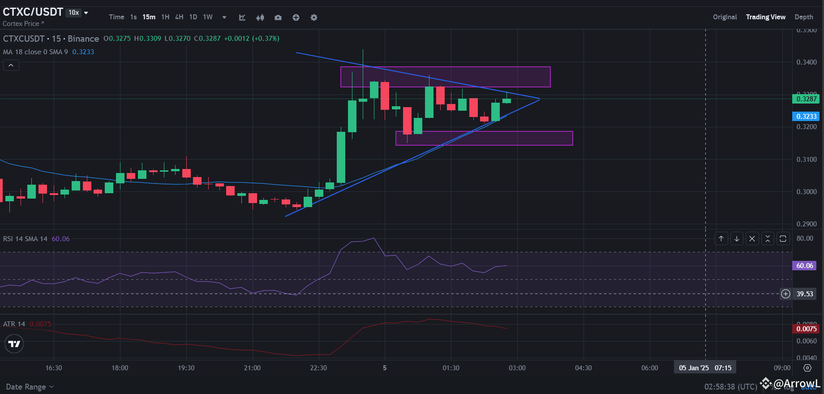This screenshot has width=824, height=394.
Task: Click the RSI value label 60.06
Action: (x=805, y=266)
